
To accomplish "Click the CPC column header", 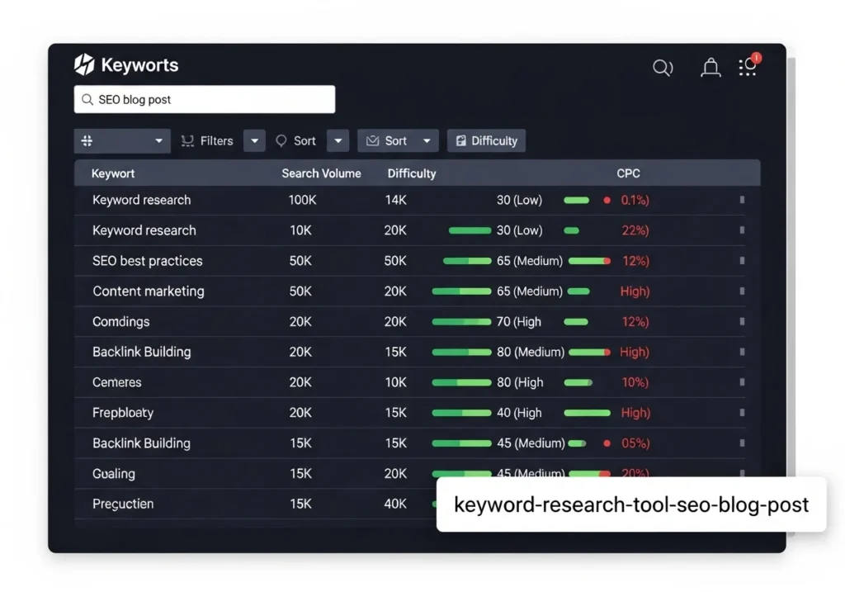I will [x=628, y=173].
